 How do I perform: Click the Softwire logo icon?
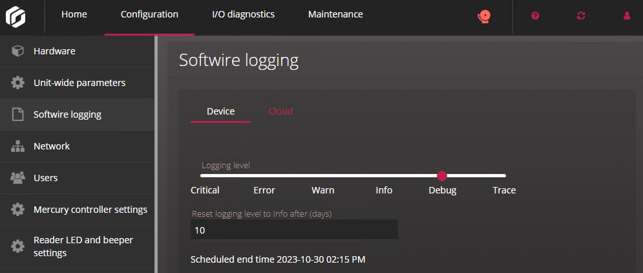pos(15,16)
